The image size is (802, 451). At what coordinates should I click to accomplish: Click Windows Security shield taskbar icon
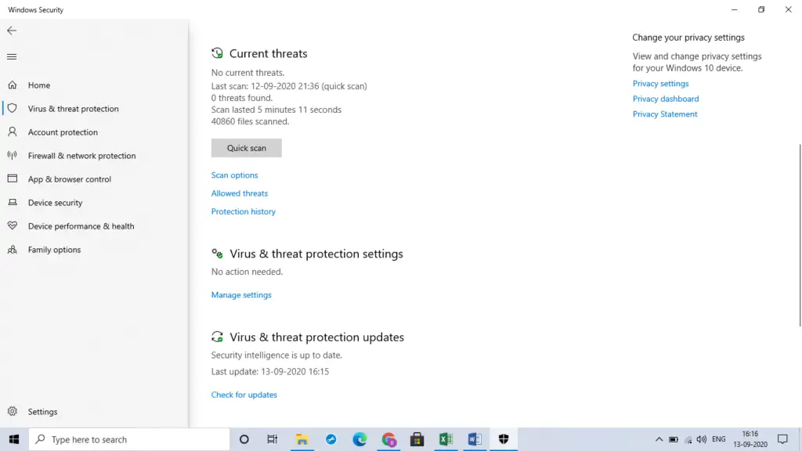(504, 439)
